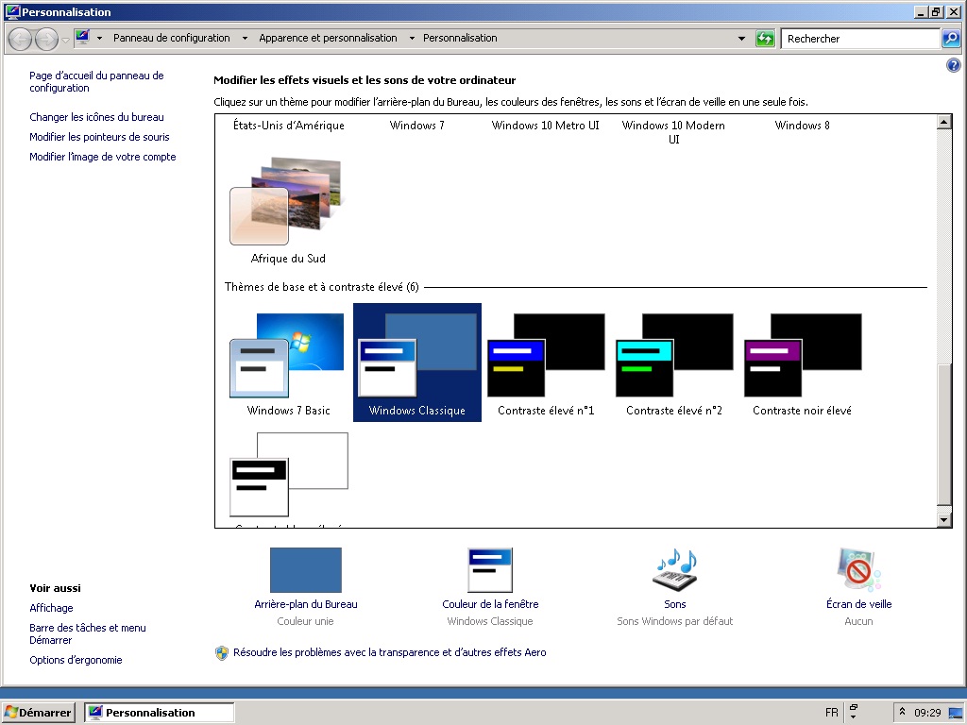Screen dimensions: 967x725
Task: Open Page d'accueil du panneau de configuration
Action: tap(96, 81)
